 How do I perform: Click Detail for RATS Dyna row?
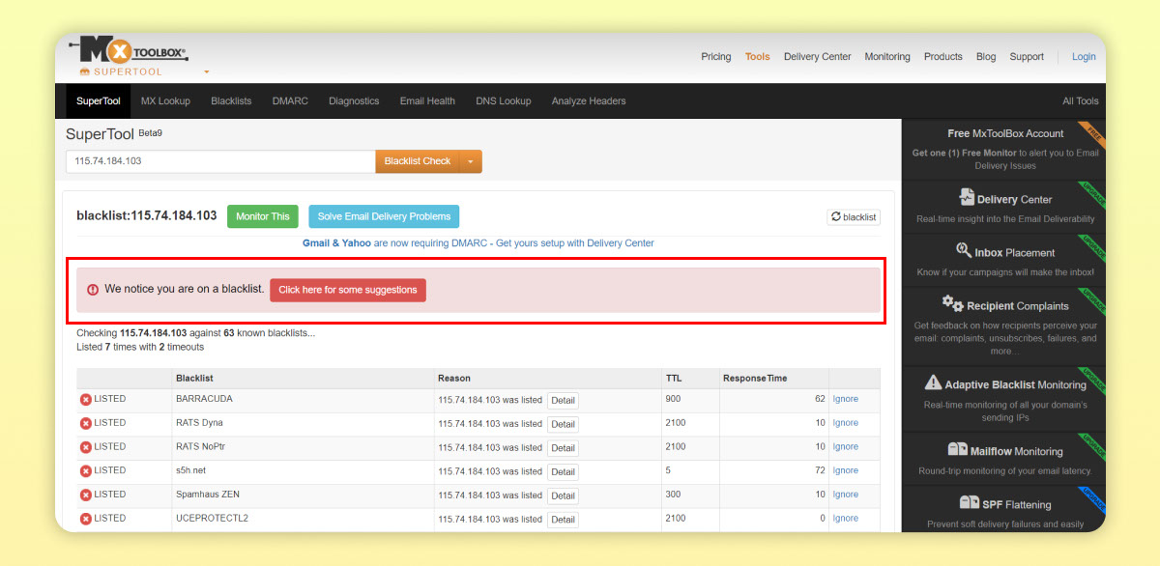pos(563,424)
